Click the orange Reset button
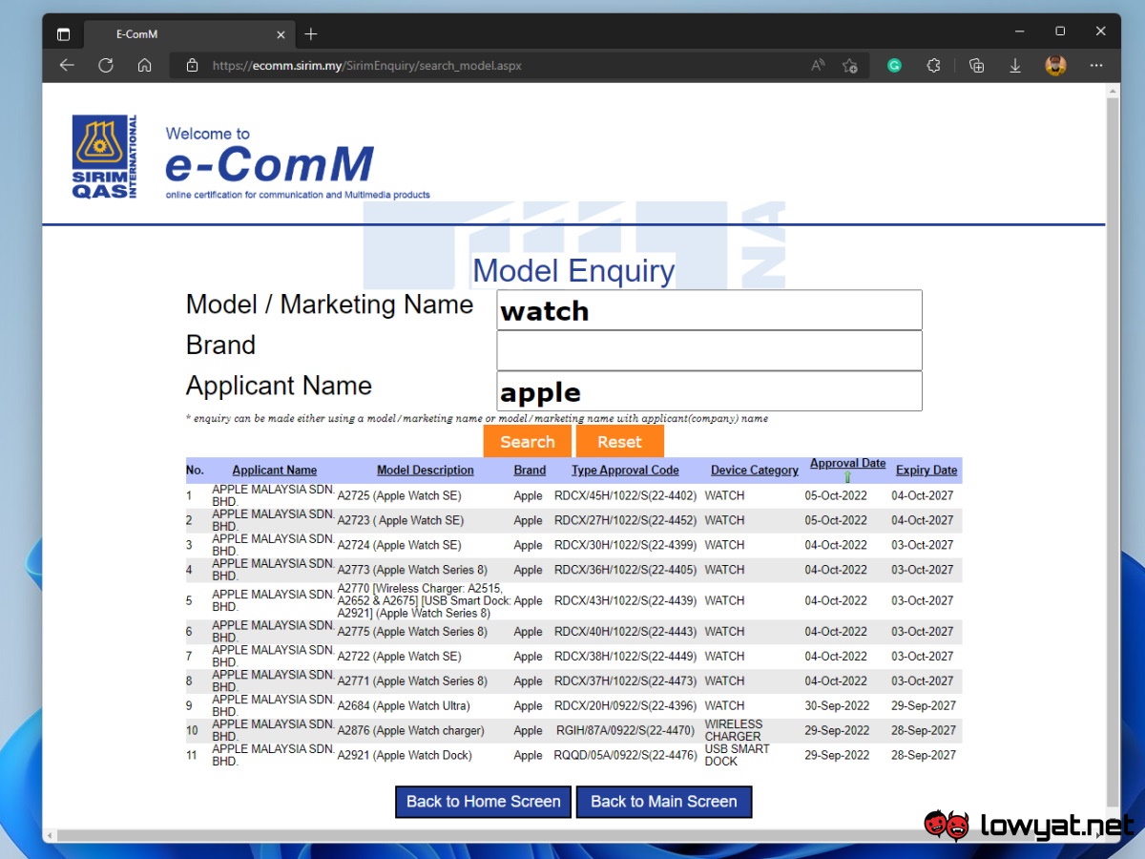The width and height of the screenshot is (1145, 859). [x=619, y=442]
